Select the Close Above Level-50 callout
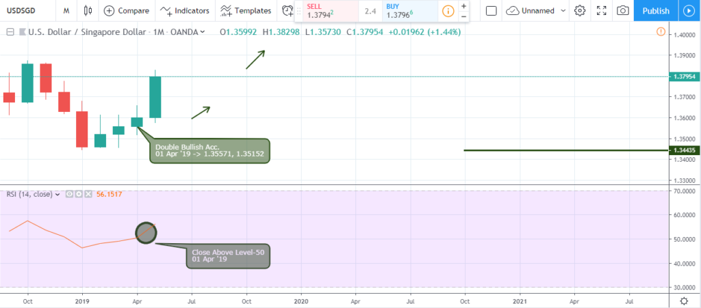 tap(228, 255)
